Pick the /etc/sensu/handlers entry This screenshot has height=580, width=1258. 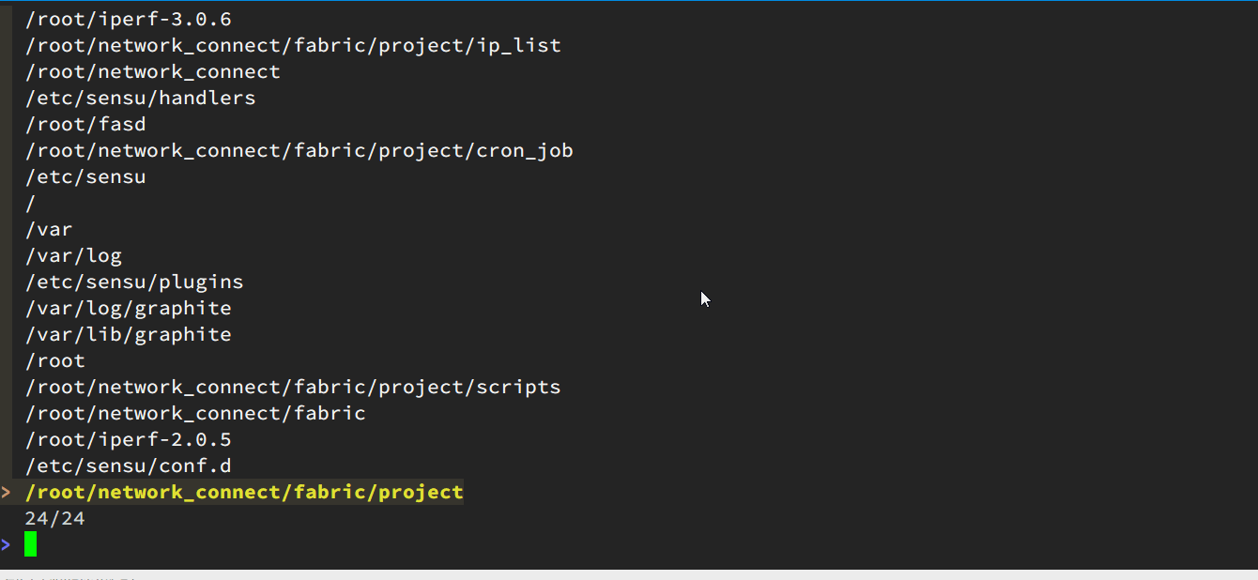pyautogui.click(x=140, y=98)
